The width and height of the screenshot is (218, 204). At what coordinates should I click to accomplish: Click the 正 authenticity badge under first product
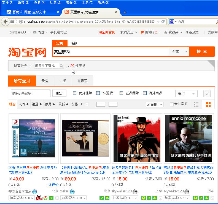(x=45, y=198)
